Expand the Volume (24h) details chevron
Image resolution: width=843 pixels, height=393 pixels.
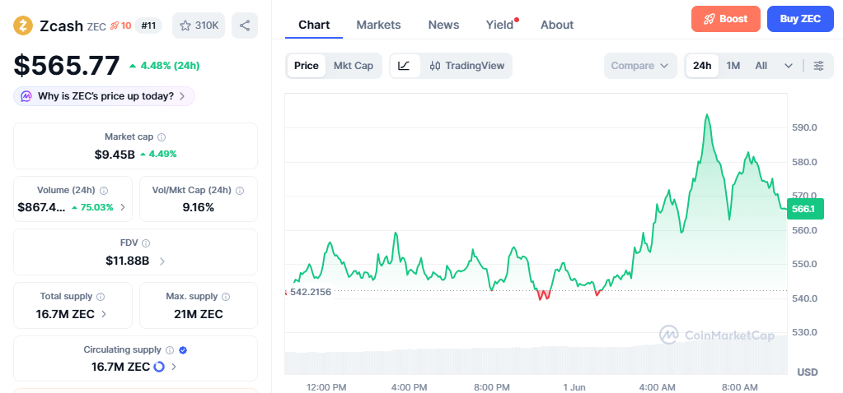[x=123, y=207]
